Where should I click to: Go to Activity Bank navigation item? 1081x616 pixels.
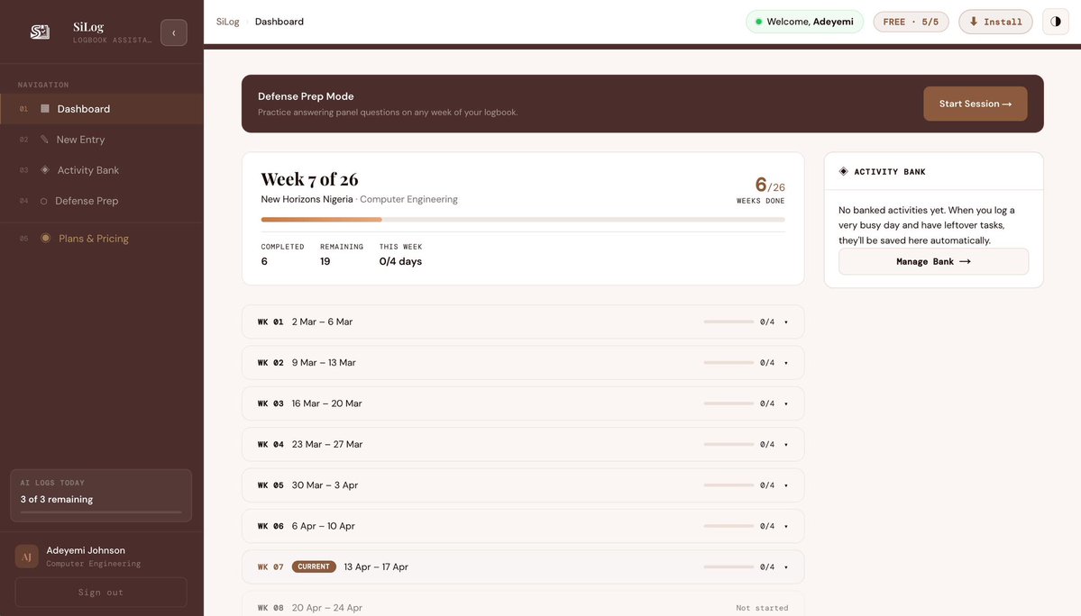pyautogui.click(x=102, y=170)
